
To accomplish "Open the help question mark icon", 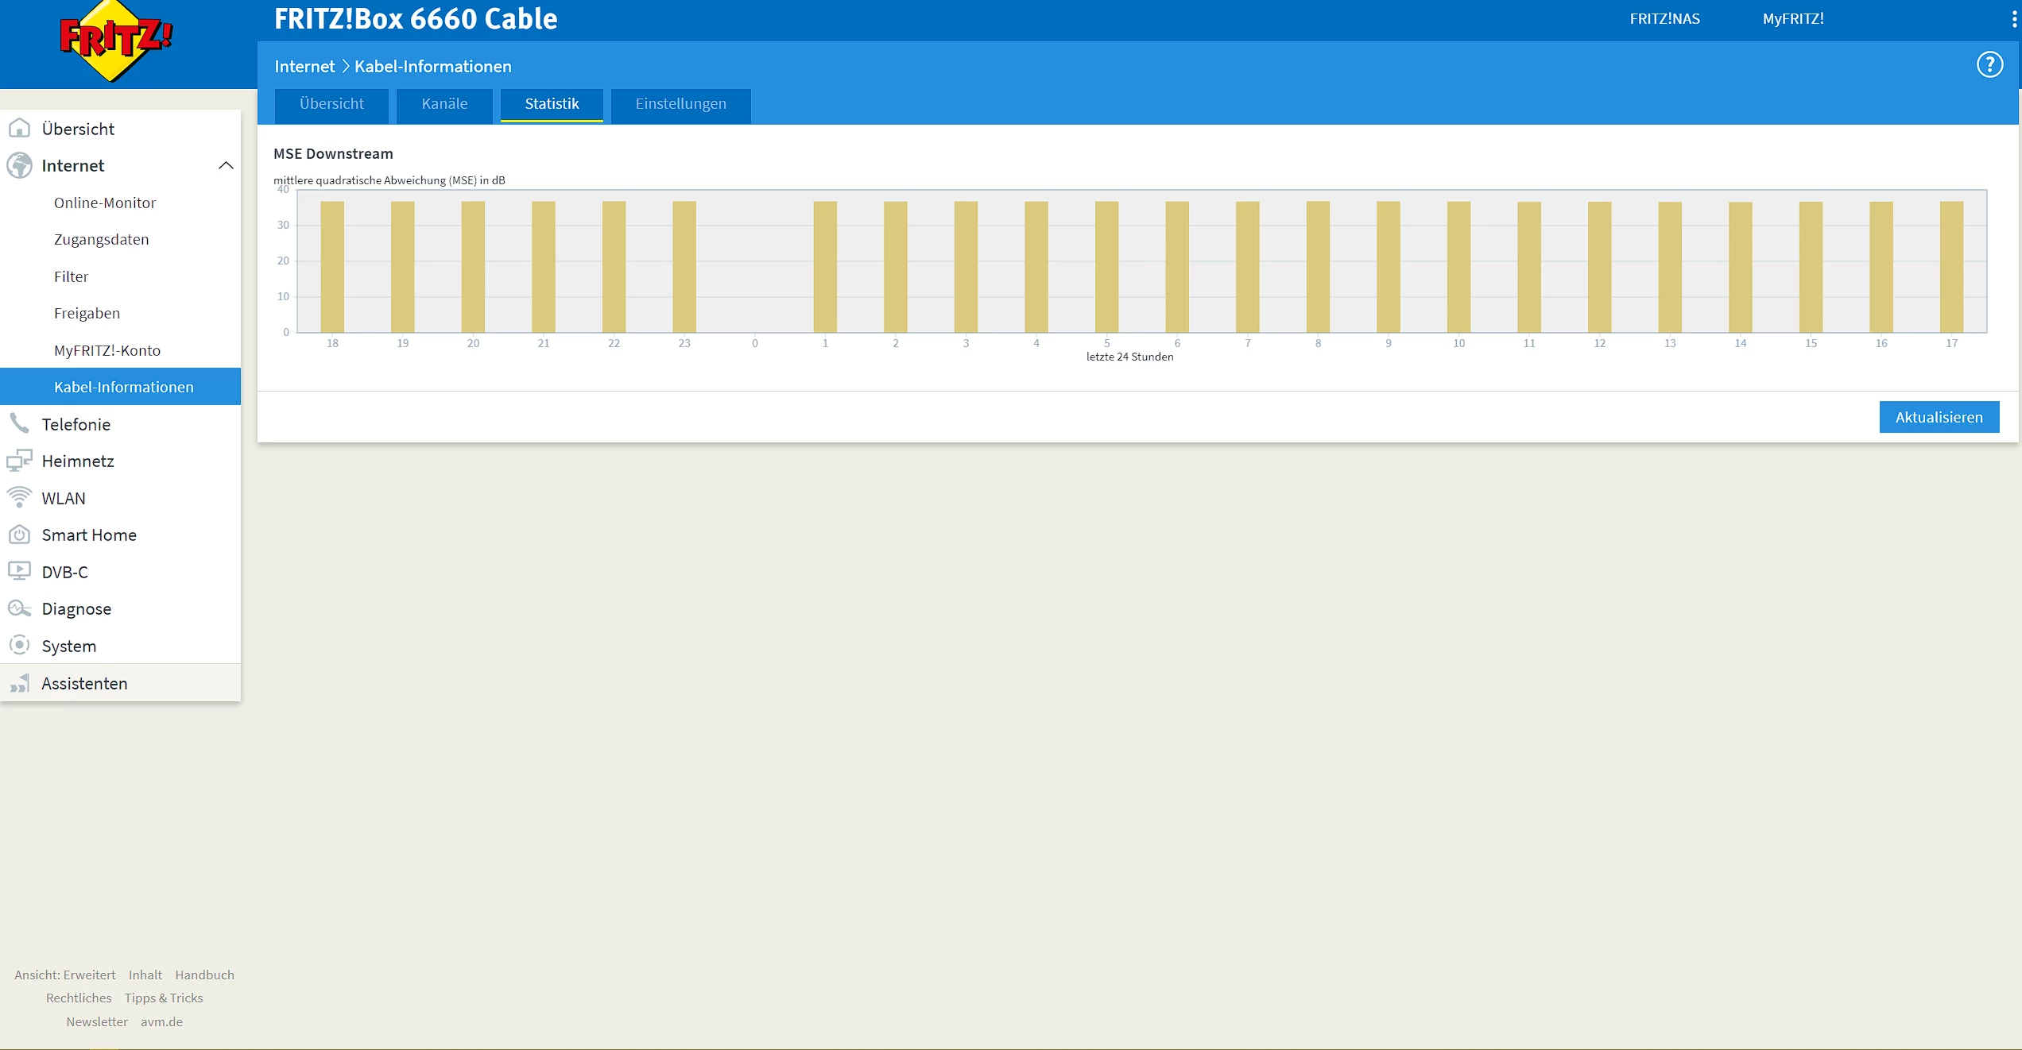I will point(1989,65).
